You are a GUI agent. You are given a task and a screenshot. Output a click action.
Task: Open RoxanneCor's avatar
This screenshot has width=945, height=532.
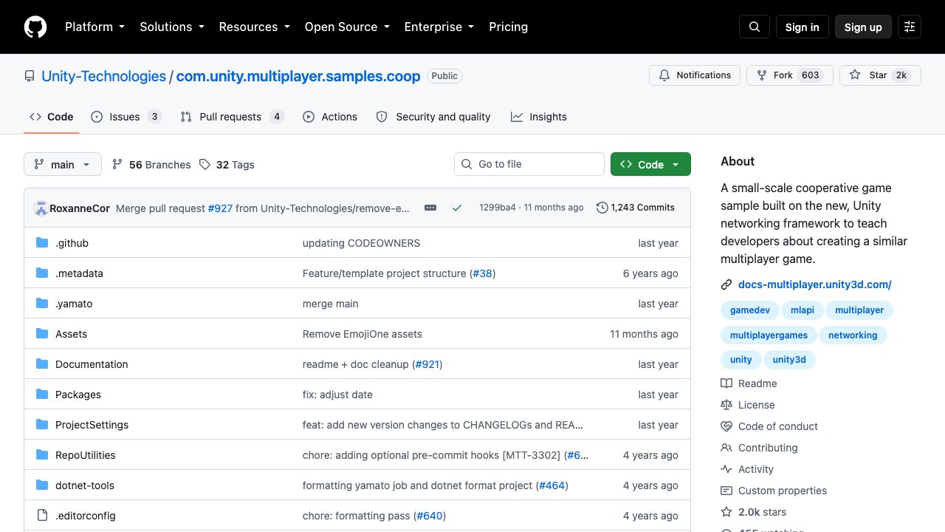coord(41,208)
